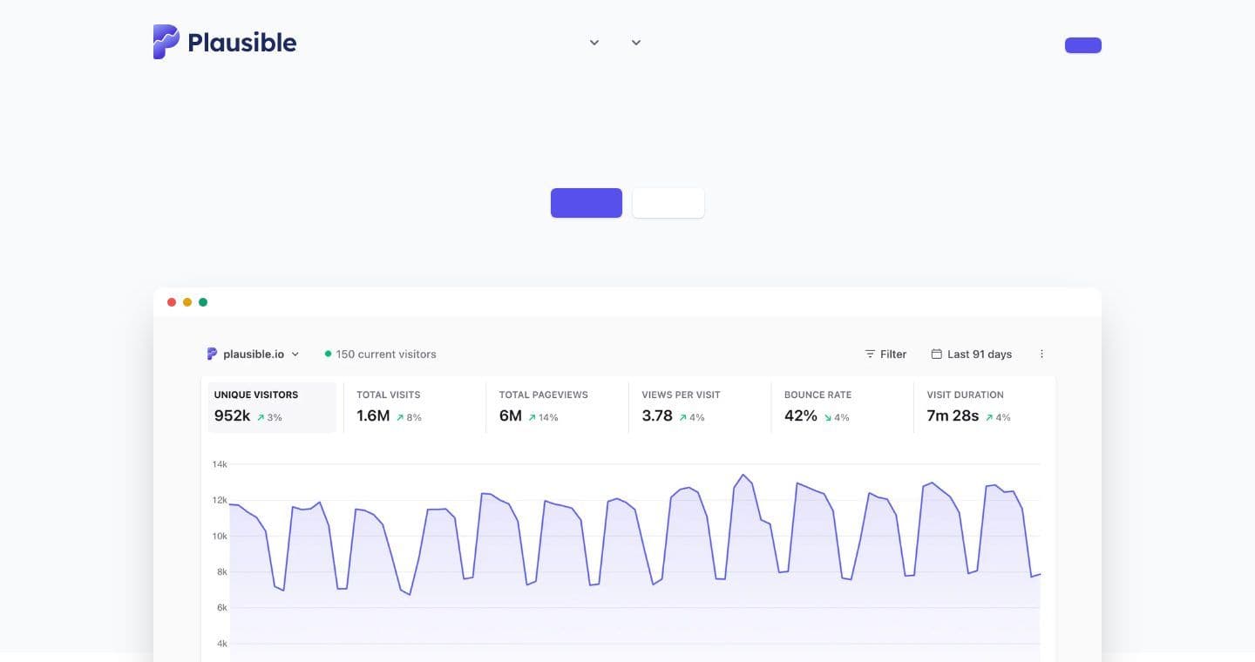Switch to the Bounce Rate metric
Screen dimensions: 1255x662
coord(842,407)
